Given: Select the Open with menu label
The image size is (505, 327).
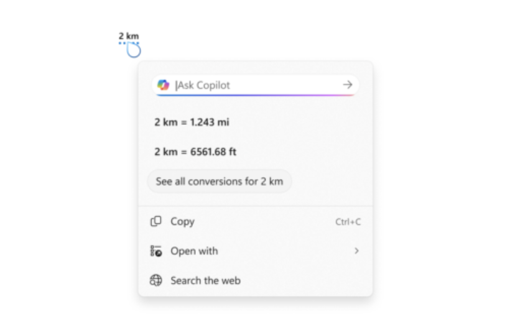Looking at the screenshot, I should click(194, 251).
